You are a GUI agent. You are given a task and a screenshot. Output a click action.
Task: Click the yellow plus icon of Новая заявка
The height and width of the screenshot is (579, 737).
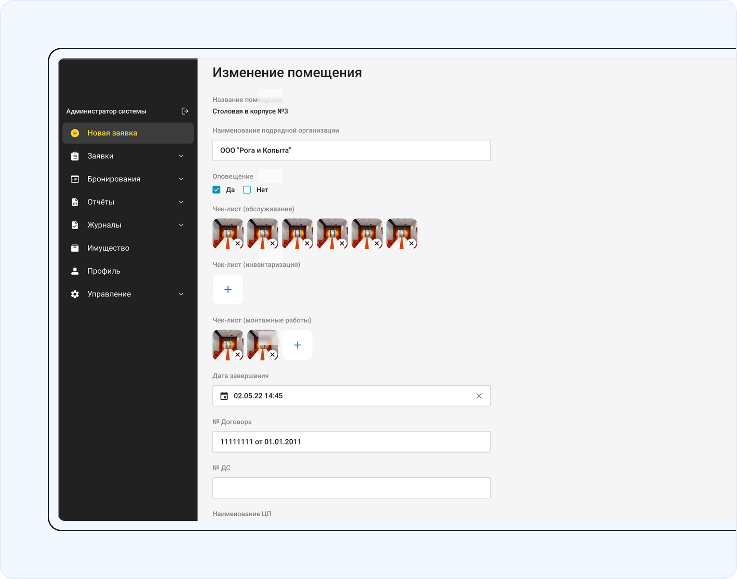click(x=75, y=133)
